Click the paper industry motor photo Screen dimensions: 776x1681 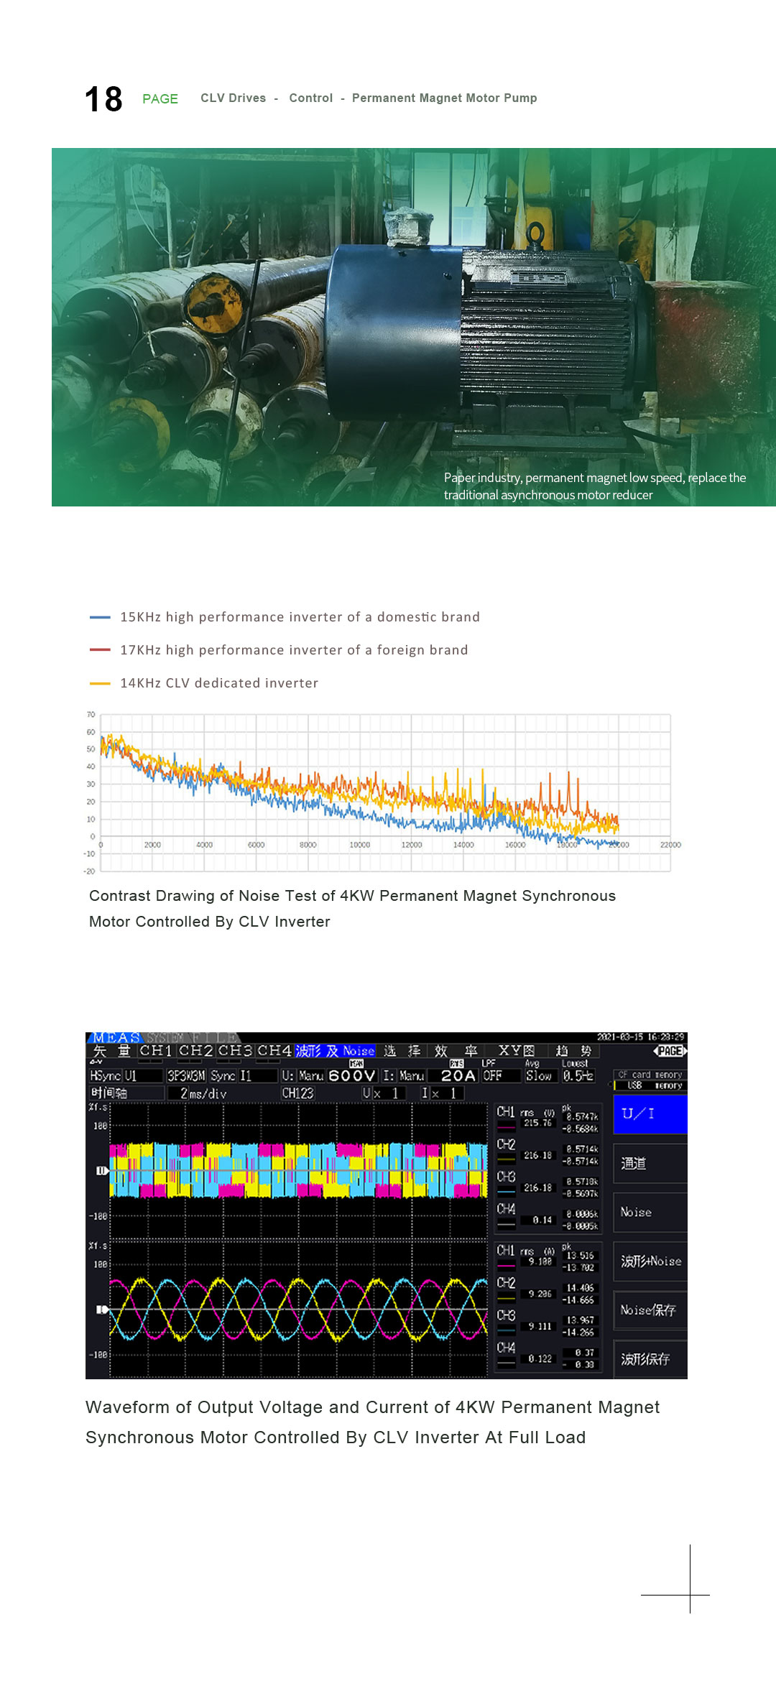pyautogui.click(x=414, y=327)
